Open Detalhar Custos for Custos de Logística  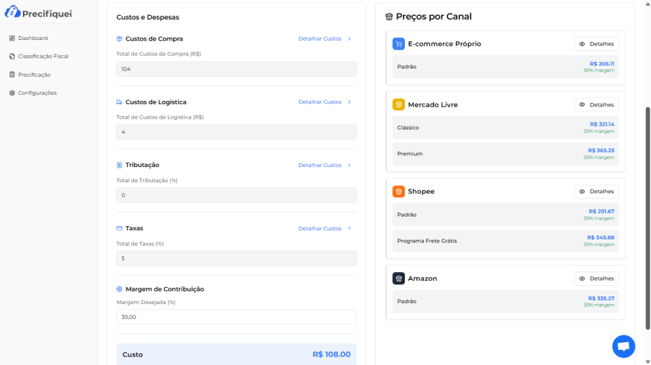coord(324,102)
